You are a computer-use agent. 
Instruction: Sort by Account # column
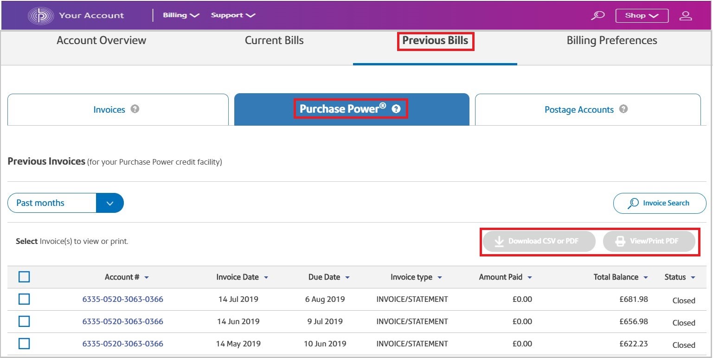pyautogui.click(x=127, y=277)
